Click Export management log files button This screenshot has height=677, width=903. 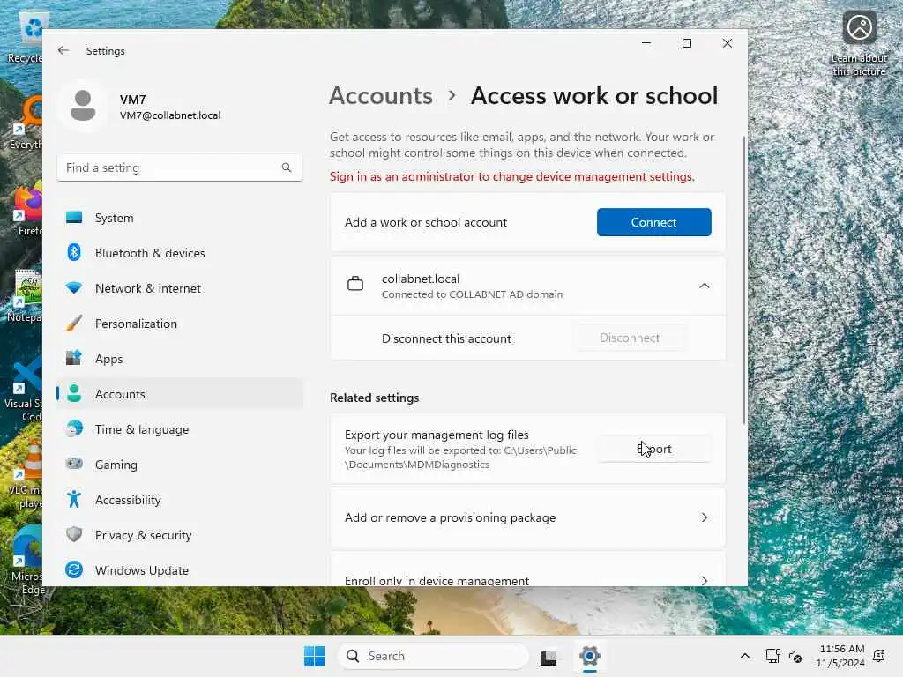[x=654, y=449]
